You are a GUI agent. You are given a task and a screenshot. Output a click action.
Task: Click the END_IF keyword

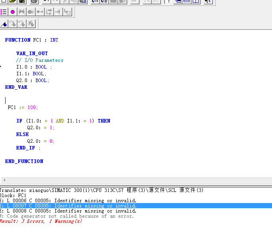tap(26, 148)
